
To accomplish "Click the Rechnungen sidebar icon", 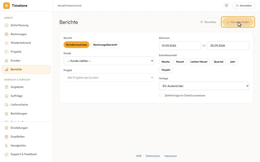I will (6, 34).
